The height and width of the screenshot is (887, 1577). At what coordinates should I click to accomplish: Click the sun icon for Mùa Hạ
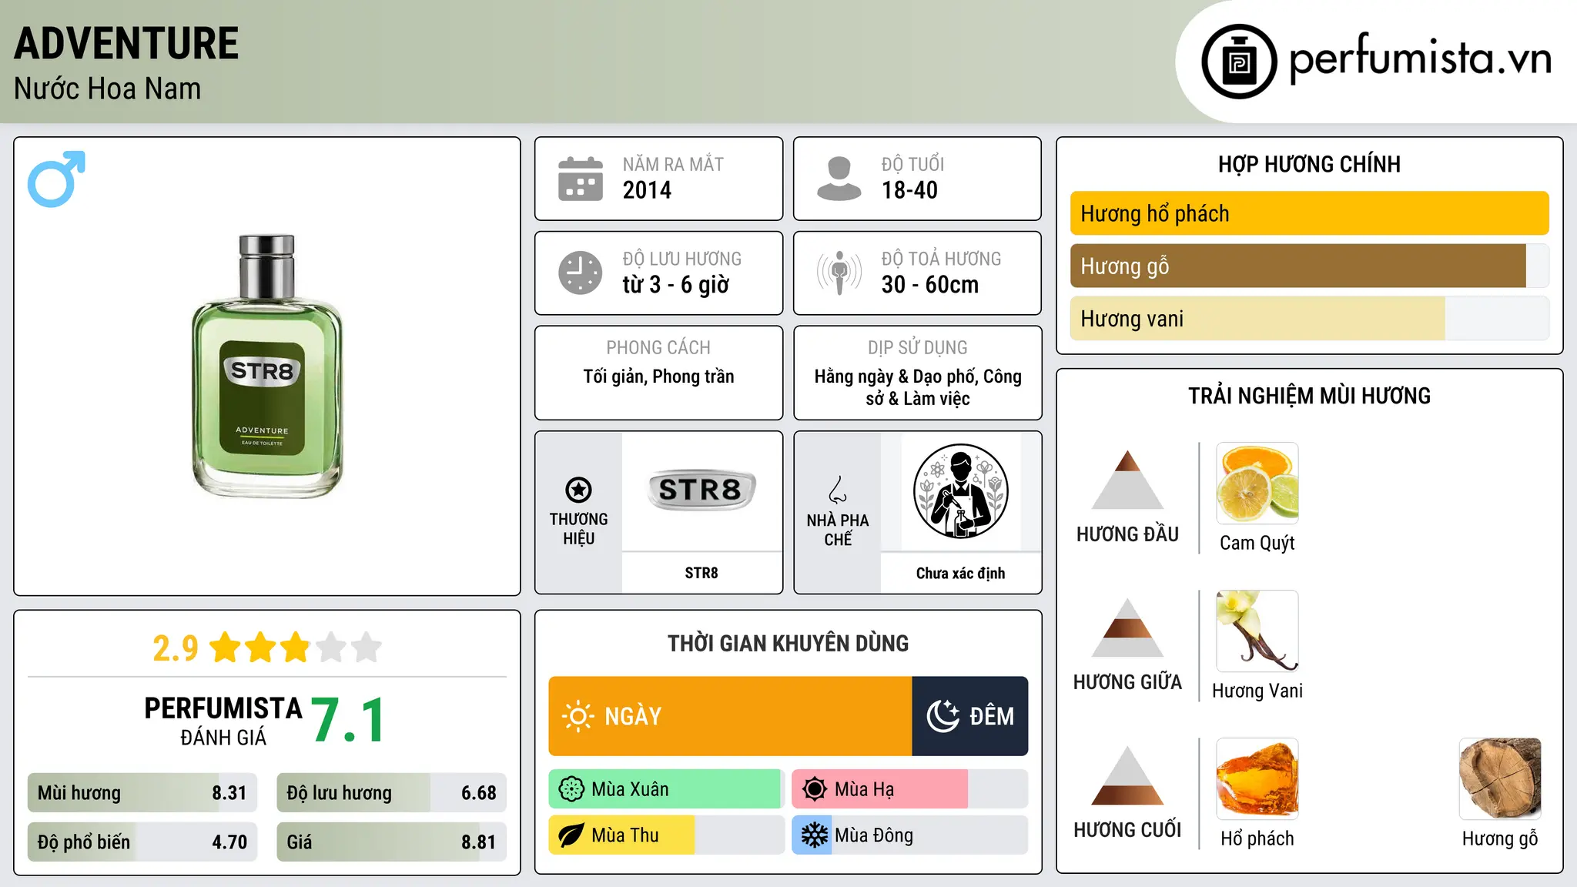pos(814,789)
